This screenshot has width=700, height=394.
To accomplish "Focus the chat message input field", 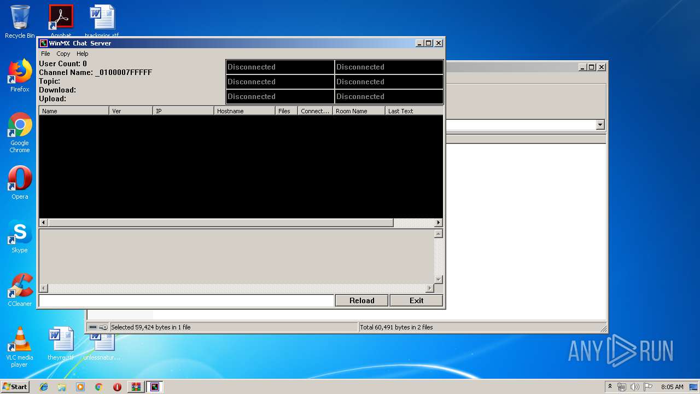I will point(186,300).
